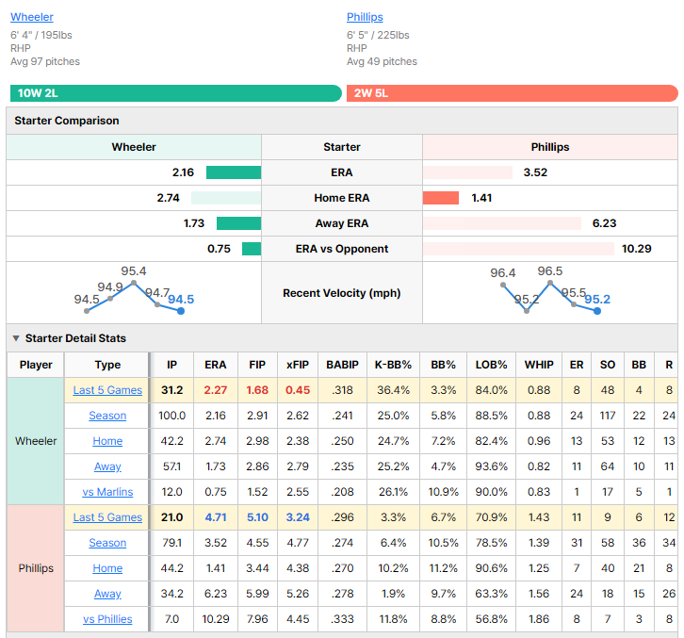Open Phillips' vs Phillies link
The height and width of the screenshot is (638, 684).
tap(107, 619)
